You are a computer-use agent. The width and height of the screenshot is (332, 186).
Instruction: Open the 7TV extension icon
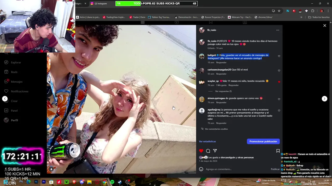click(x=288, y=11)
